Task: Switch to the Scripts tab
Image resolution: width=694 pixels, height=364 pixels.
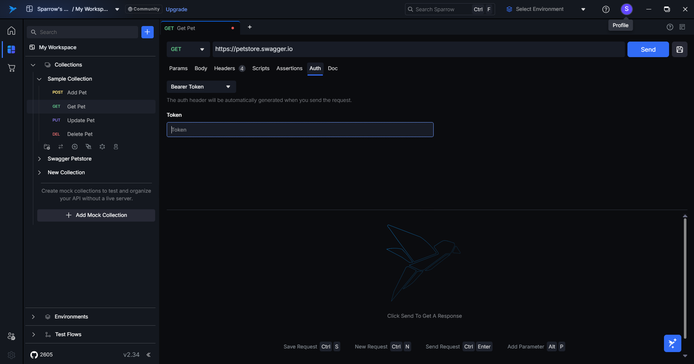Action: [261, 68]
